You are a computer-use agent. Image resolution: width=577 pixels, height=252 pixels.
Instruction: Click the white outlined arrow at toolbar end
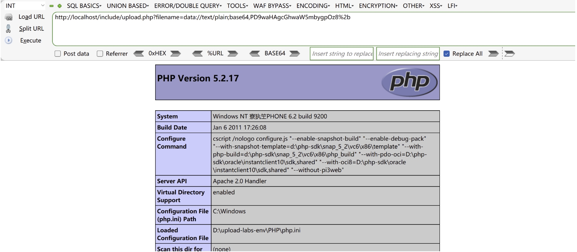coord(509,54)
